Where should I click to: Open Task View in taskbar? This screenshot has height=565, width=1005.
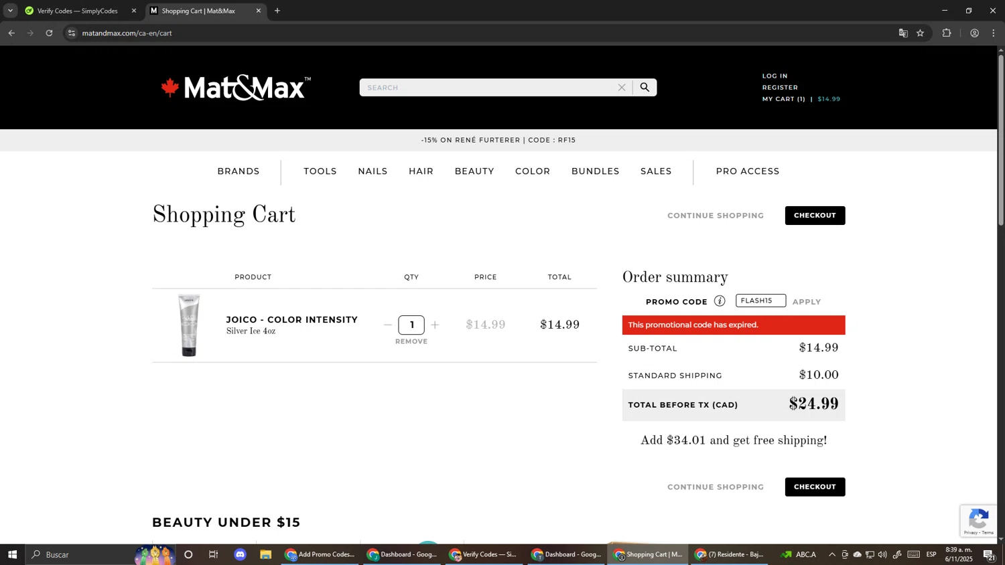tap(214, 554)
